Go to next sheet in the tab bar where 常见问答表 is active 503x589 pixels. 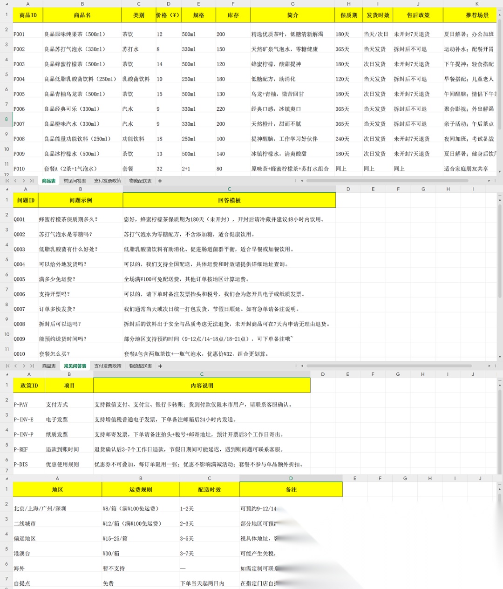coord(24,366)
